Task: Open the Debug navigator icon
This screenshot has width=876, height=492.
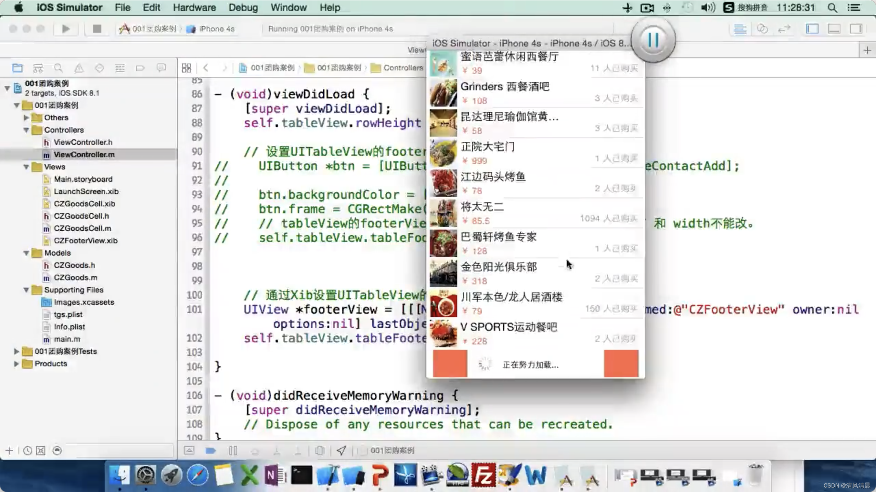Action: pos(120,68)
